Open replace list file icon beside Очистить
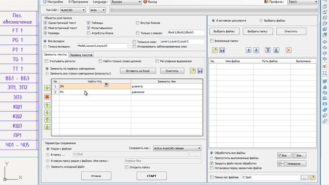This screenshot has width=329, height=185. [x=193, y=71]
